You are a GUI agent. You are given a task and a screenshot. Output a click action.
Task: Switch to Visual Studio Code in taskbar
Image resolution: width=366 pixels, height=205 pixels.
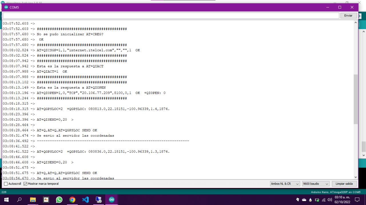point(85,200)
